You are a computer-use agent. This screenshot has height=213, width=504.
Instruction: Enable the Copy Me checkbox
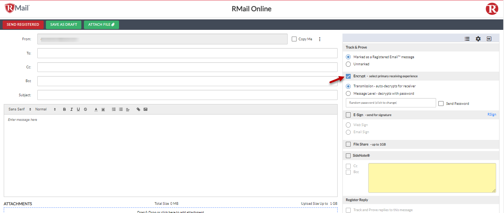pyautogui.click(x=294, y=39)
